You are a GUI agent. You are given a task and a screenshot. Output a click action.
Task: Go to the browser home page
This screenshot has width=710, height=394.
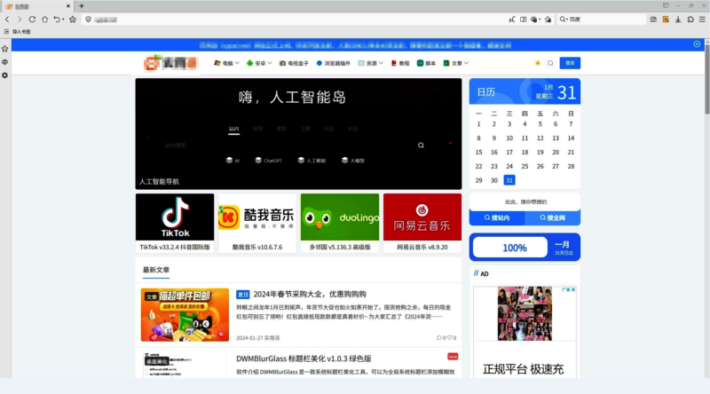coord(45,20)
